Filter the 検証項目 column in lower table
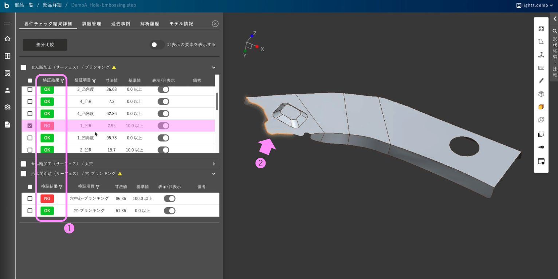Image resolution: width=558 pixels, height=279 pixels. [98, 187]
